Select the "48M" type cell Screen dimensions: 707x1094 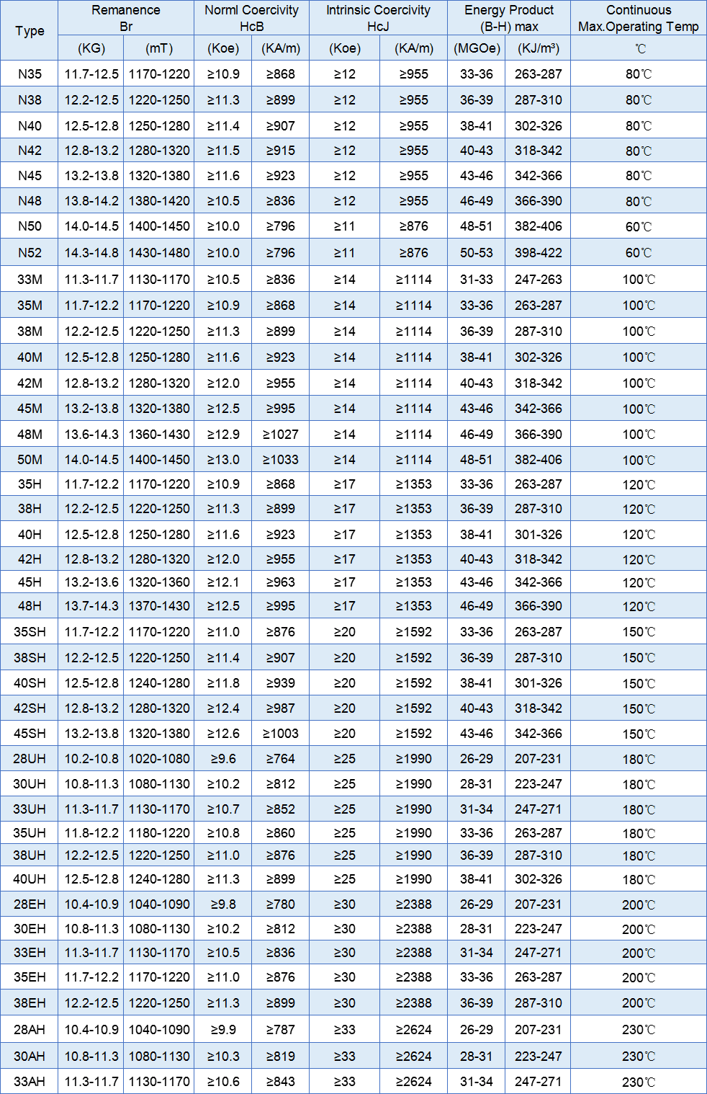[x=30, y=434]
